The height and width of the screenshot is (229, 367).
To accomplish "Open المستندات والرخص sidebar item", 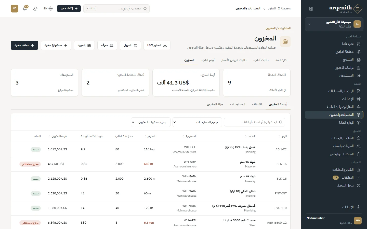I will click(334, 154).
